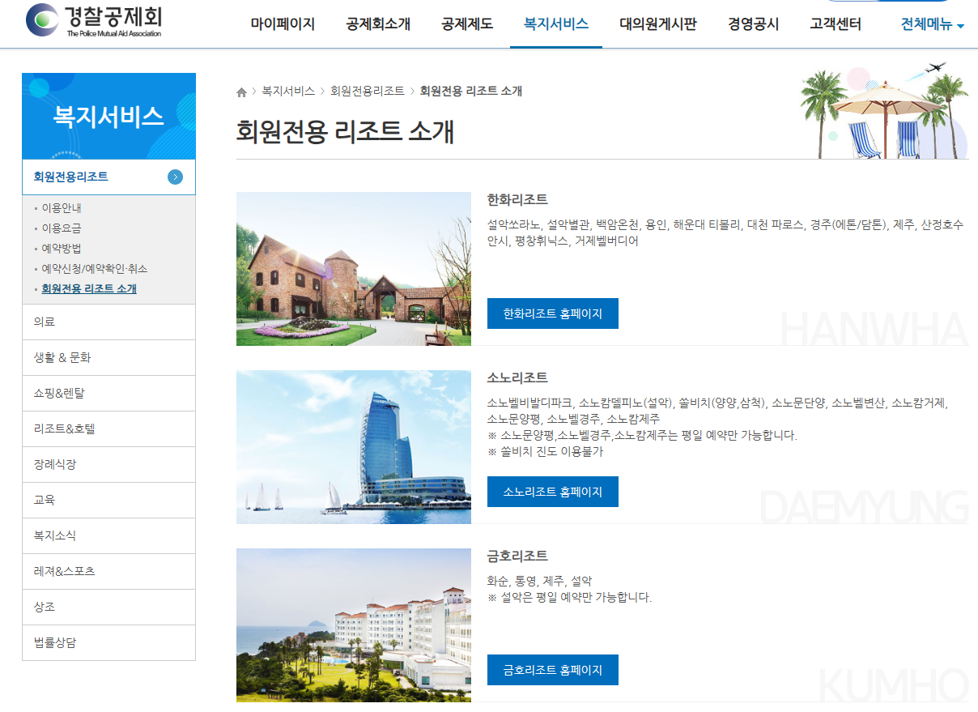Open 장례식장 sidebar category
The width and height of the screenshot is (978, 712).
108,464
